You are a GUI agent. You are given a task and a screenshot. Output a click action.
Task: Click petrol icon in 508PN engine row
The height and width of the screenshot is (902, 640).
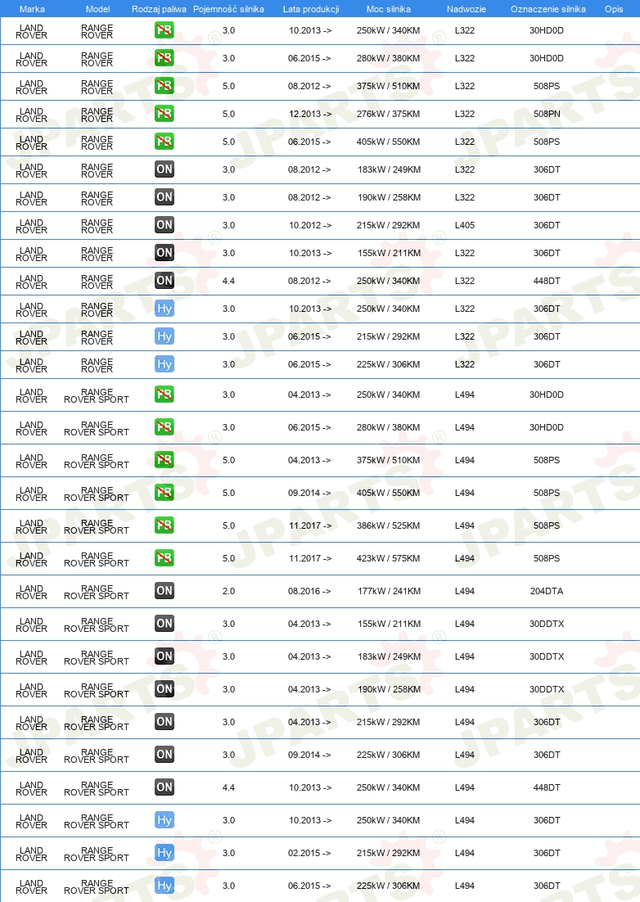(x=165, y=113)
